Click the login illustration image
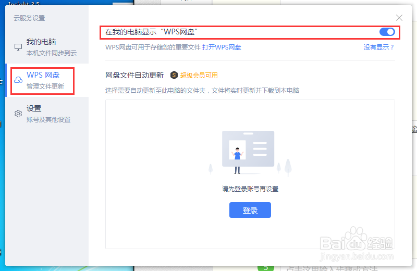This screenshot has height=271, width=417. [250, 153]
